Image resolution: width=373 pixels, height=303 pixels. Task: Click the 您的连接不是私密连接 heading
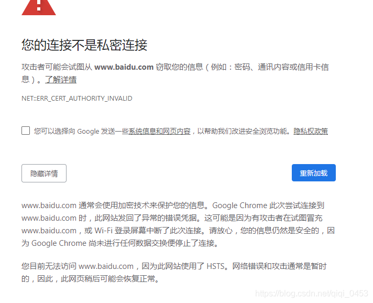(84, 45)
